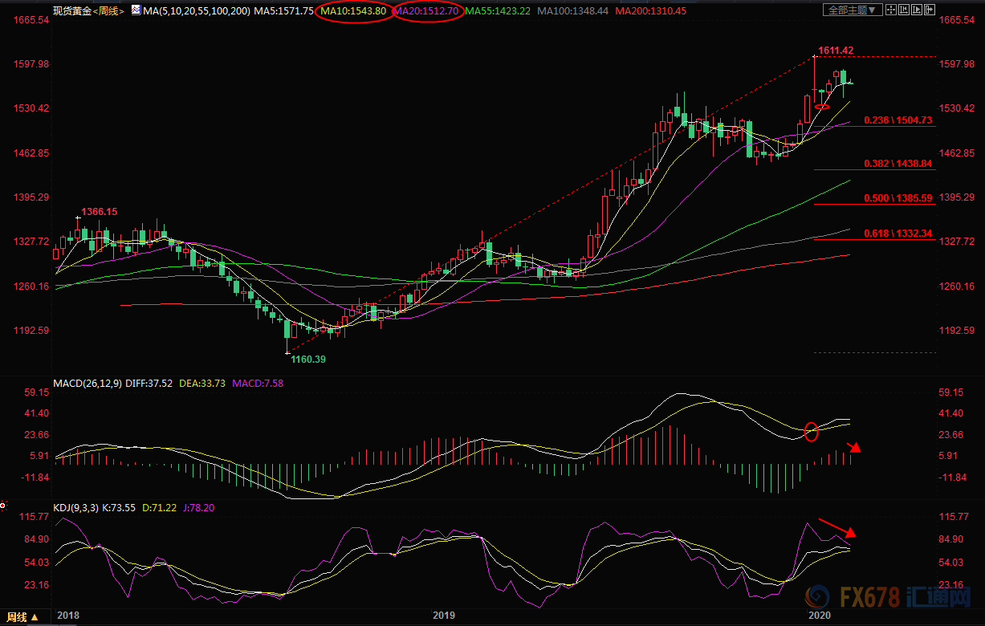Click the 0.236 Fibonacci level at 1504.73
The height and width of the screenshot is (626, 985).
pos(897,120)
